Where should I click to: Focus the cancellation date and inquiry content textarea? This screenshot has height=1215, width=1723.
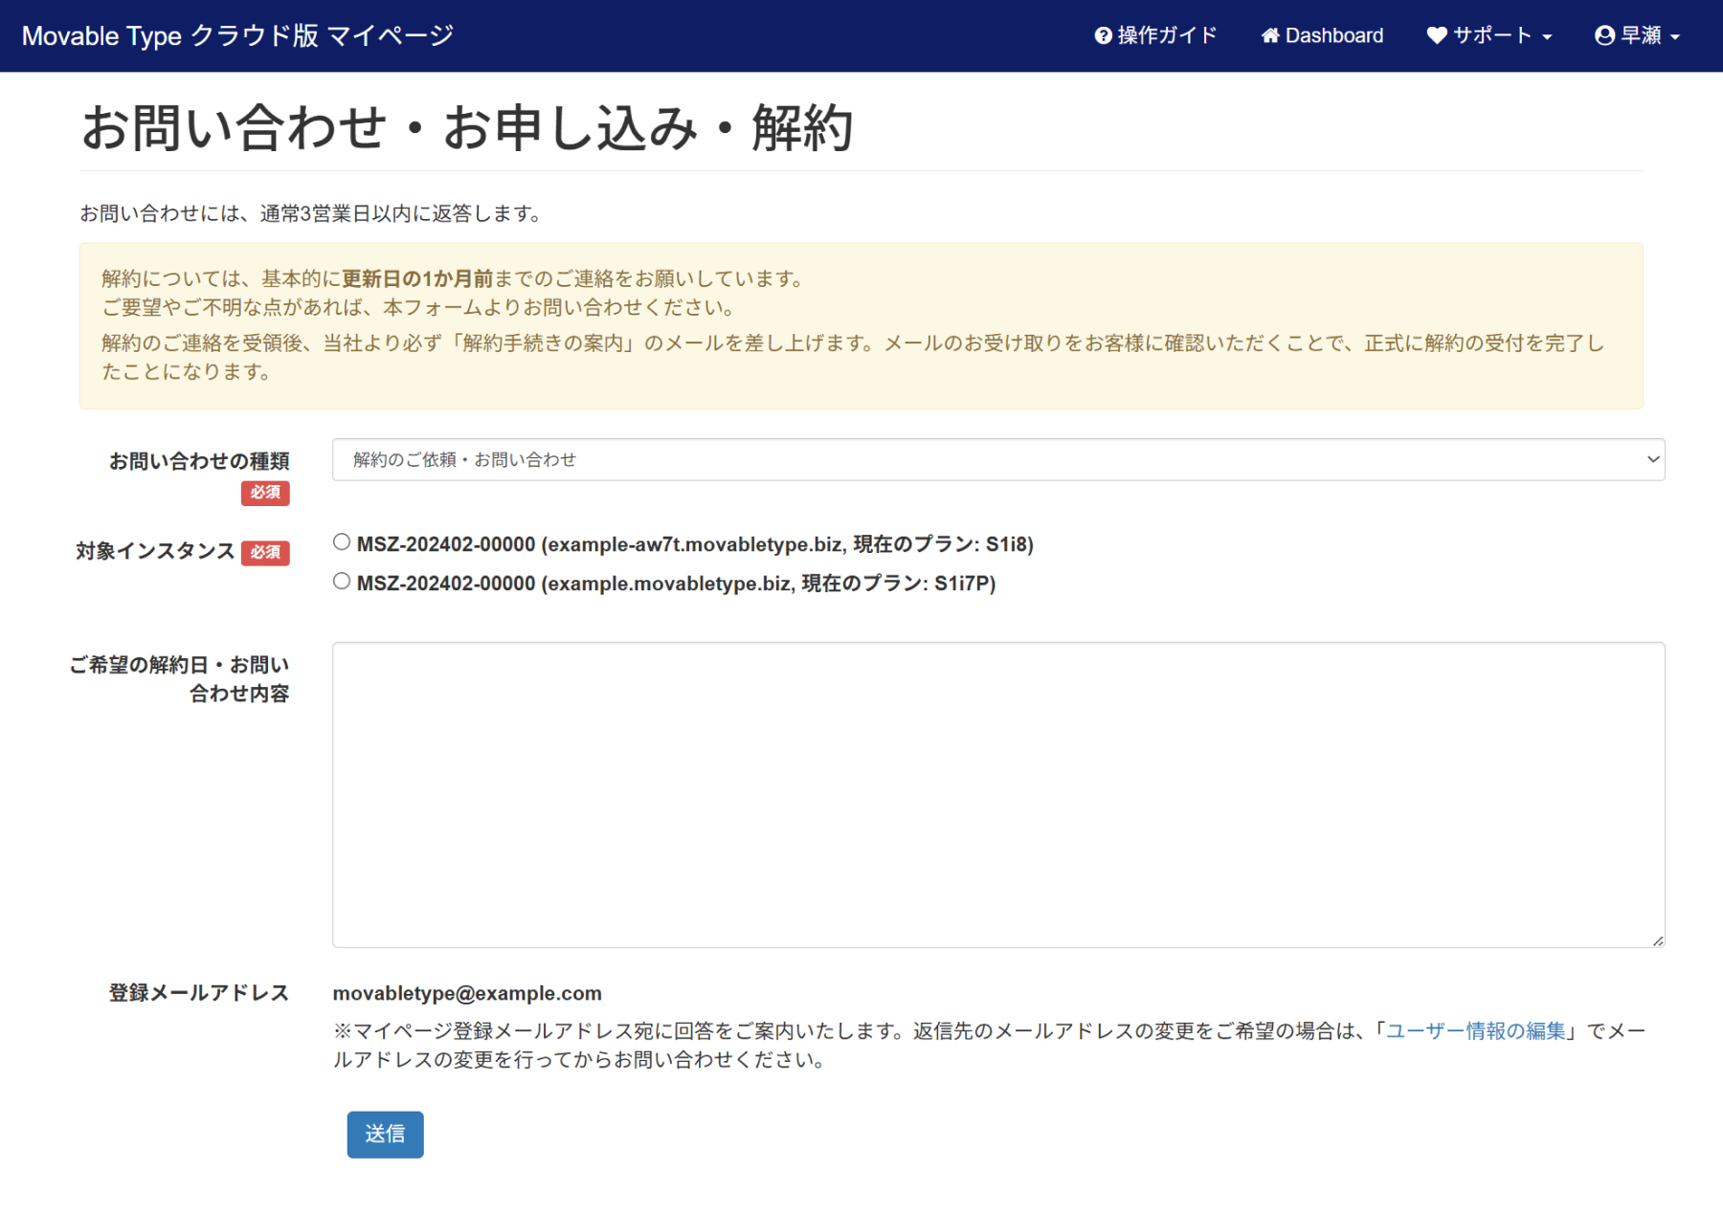tap(997, 794)
